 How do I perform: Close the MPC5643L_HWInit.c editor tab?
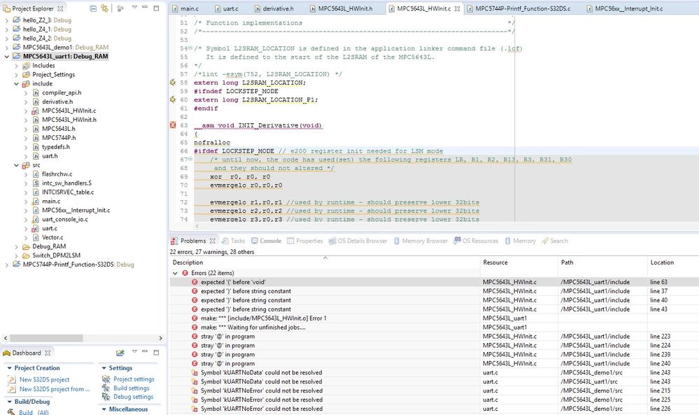coord(457,8)
